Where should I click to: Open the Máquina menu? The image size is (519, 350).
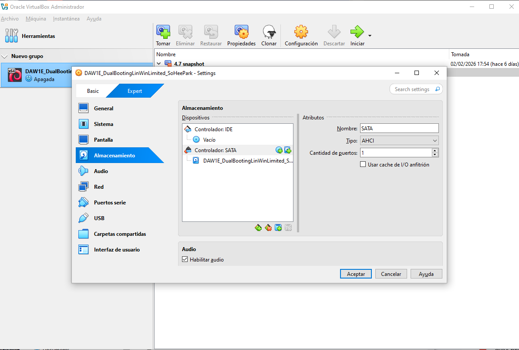pos(36,19)
